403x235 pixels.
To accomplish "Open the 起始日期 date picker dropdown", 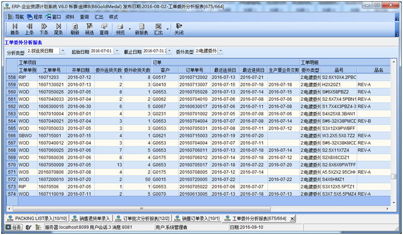I will [x=117, y=51].
